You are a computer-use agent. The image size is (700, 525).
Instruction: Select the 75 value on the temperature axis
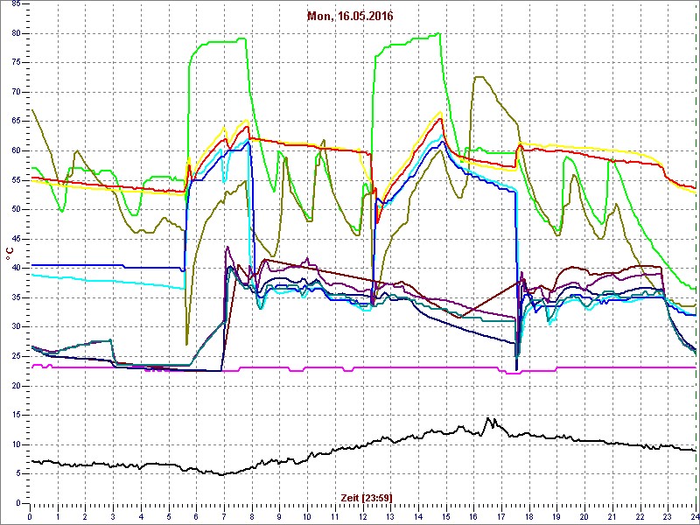coord(16,63)
